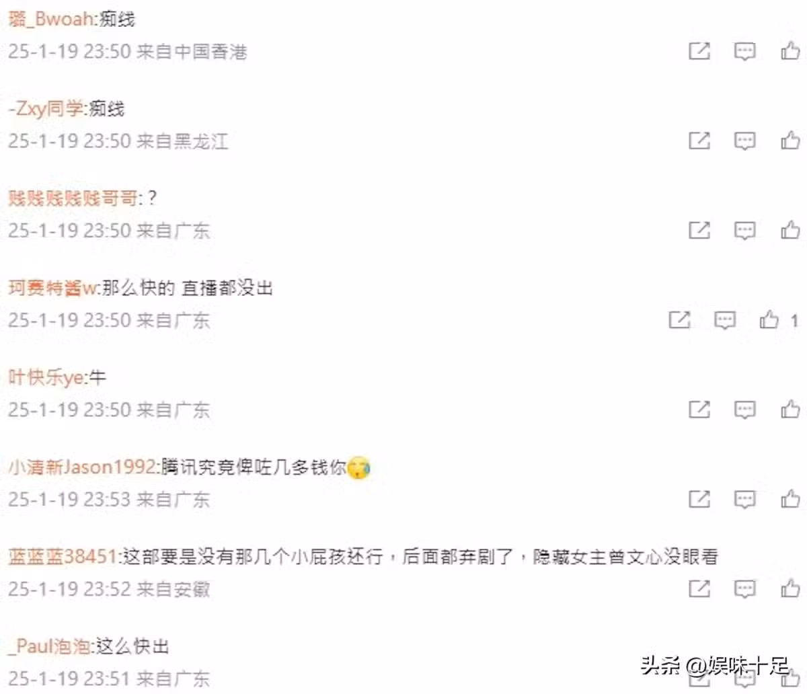Image resolution: width=807 pixels, height=694 pixels.
Task: Share 小清新Jason1992's comment
Action: coord(699,499)
